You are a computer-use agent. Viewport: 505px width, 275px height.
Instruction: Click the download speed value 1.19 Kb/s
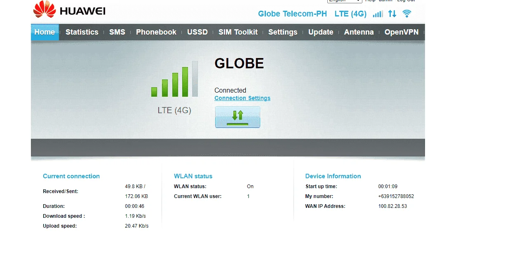pos(135,216)
